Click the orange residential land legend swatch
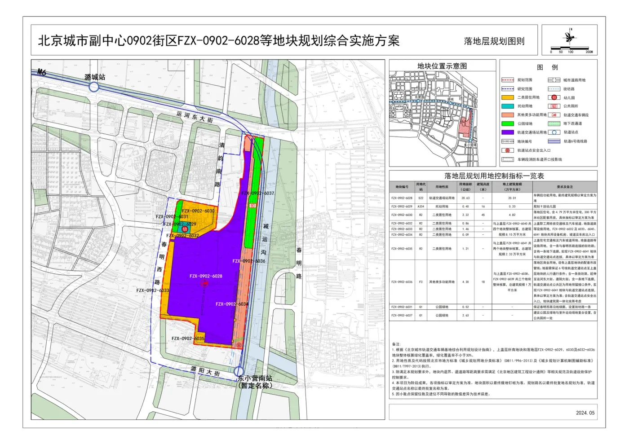 (x=508, y=97)
